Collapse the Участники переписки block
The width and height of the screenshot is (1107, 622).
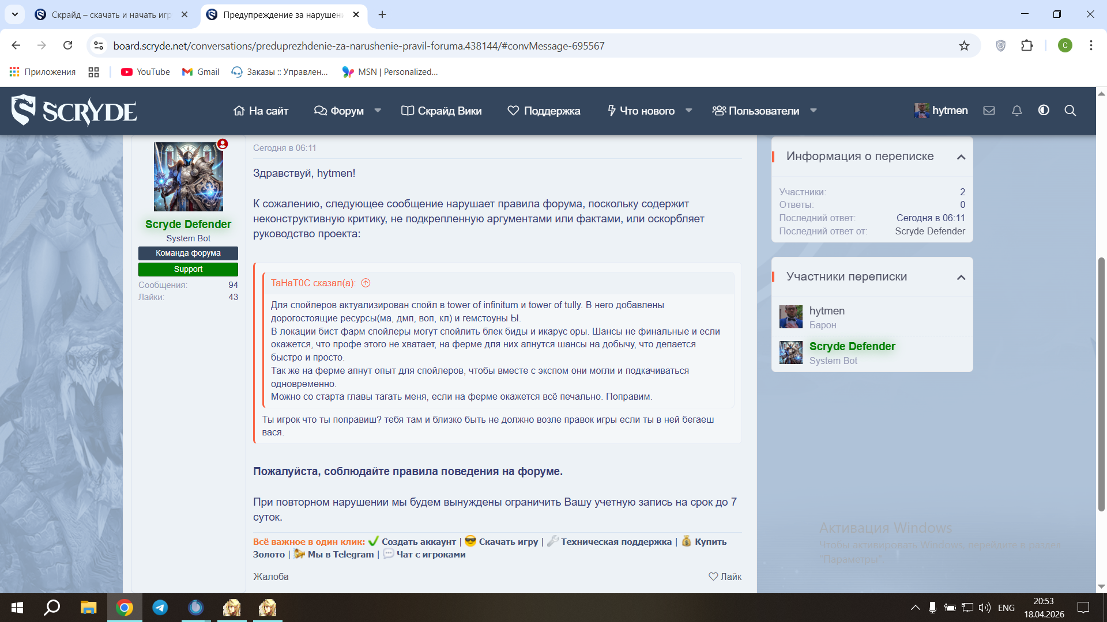pos(961,277)
